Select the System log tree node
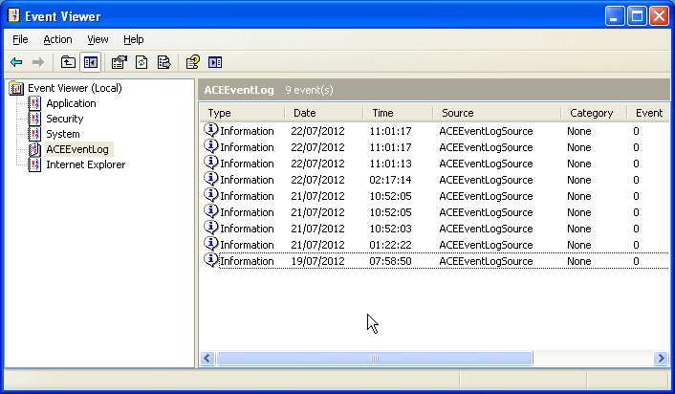 [x=63, y=134]
